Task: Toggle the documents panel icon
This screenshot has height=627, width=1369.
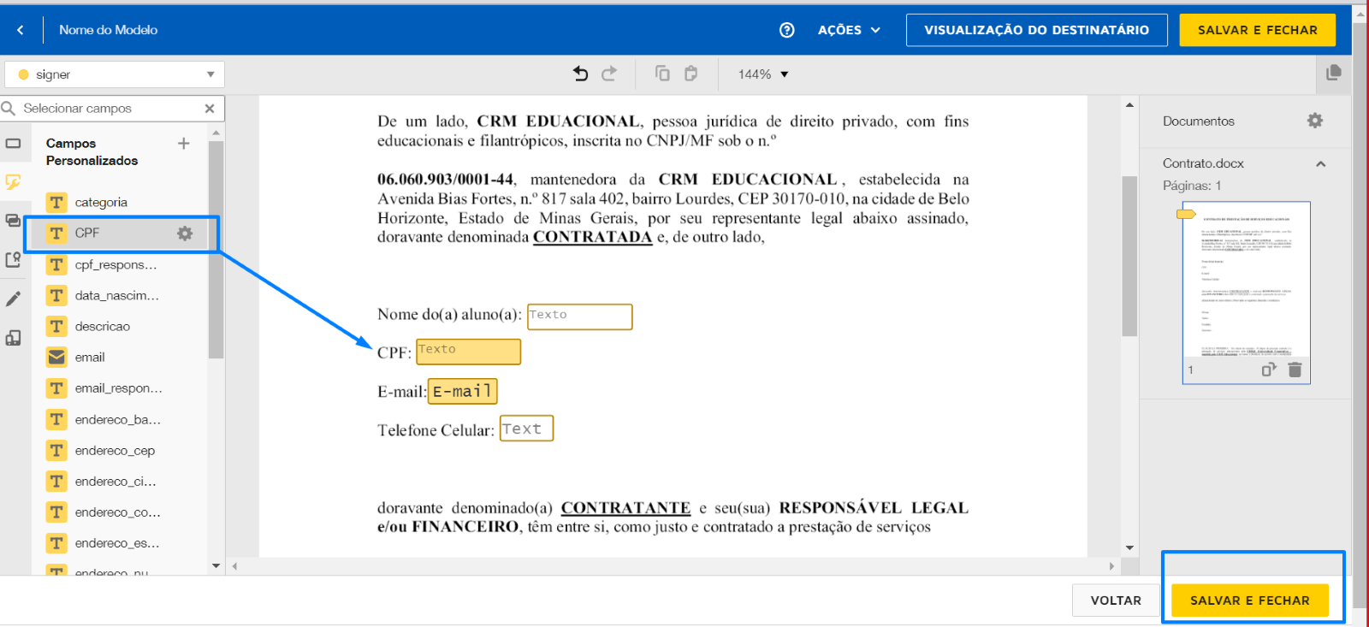Action: (1333, 73)
